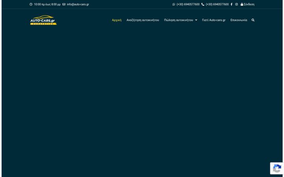Click the reCAPTCHA badge
Image resolution: width=284 pixels, height=177 pixels.
coord(277,168)
